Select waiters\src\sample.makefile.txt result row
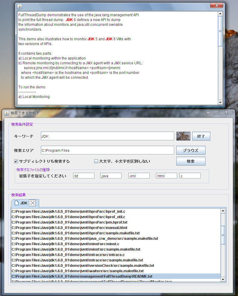The width and height of the screenshot is (238, 296). 116,271
